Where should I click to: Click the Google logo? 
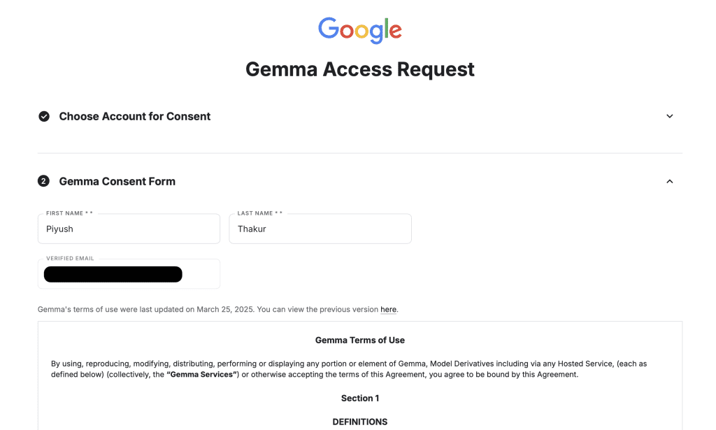[x=360, y=30]
